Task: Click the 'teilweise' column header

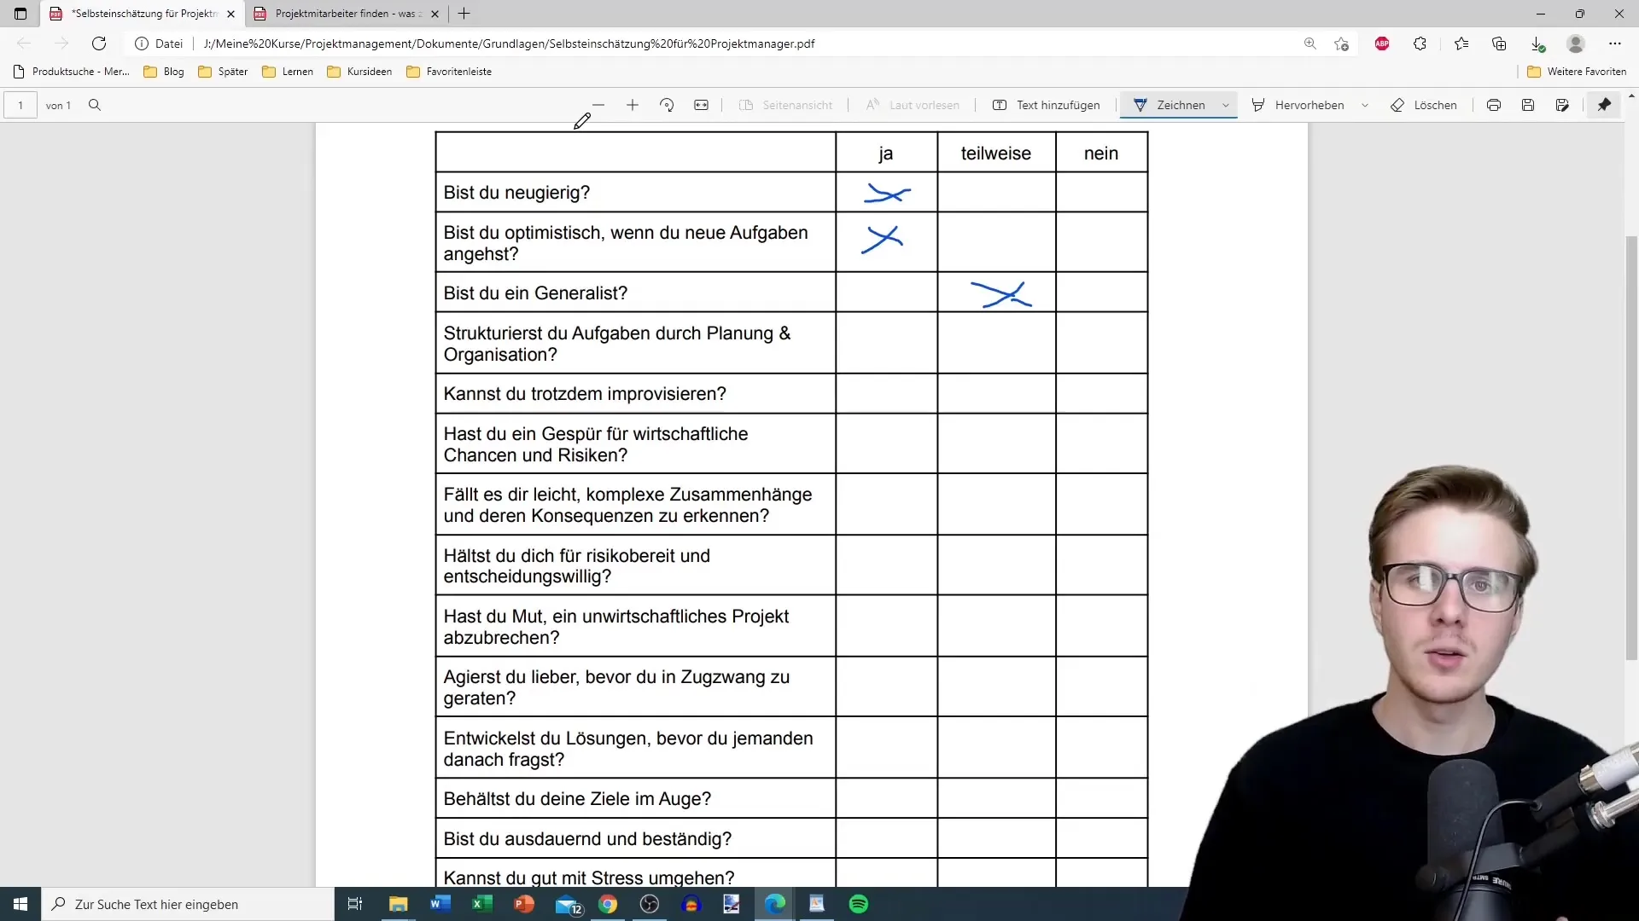Action: (x=995, y=153)
